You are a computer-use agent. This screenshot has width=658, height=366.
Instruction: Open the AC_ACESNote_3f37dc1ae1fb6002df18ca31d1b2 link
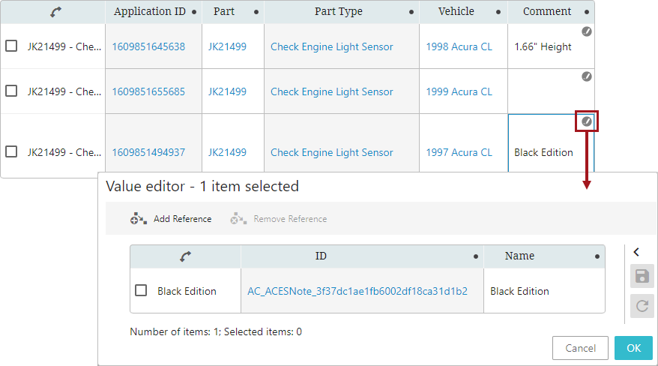[357, 291]
